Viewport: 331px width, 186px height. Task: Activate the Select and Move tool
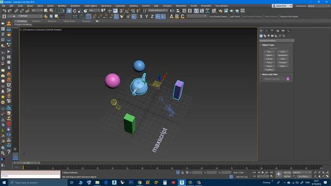pos(69,11)
